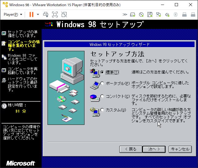Click the 残り時間 label
This screenshot has height=168, width=198.
(17, 105)
